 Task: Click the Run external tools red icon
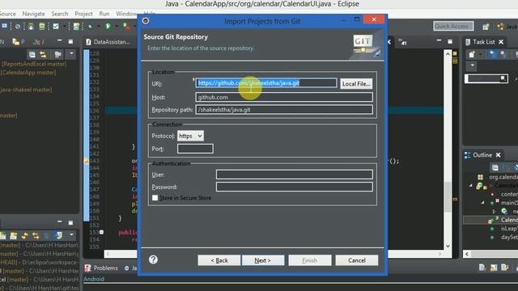(x=126, y=27)
